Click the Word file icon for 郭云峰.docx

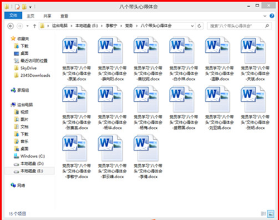pos(110,148)
